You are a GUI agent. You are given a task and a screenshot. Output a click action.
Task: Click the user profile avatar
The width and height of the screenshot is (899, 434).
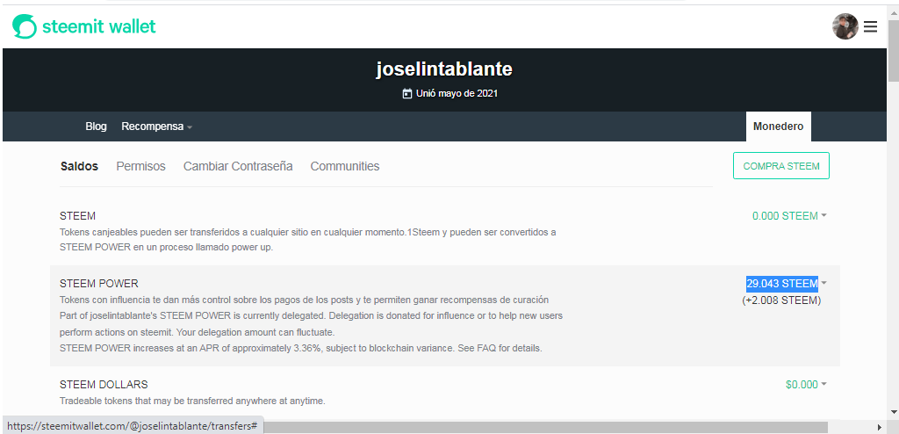click(845, 26)
